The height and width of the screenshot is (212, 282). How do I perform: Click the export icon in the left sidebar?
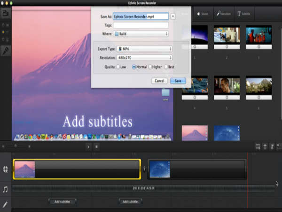click(x=6, y=14)
